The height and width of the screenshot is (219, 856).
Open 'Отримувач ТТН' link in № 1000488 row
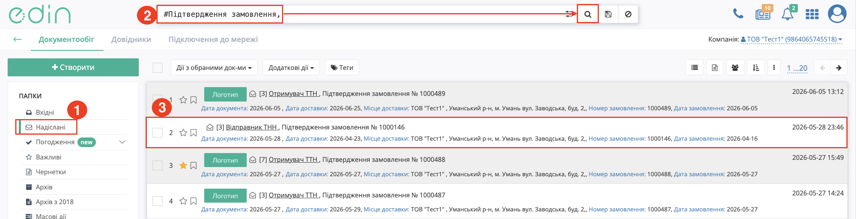coord(294,159)
